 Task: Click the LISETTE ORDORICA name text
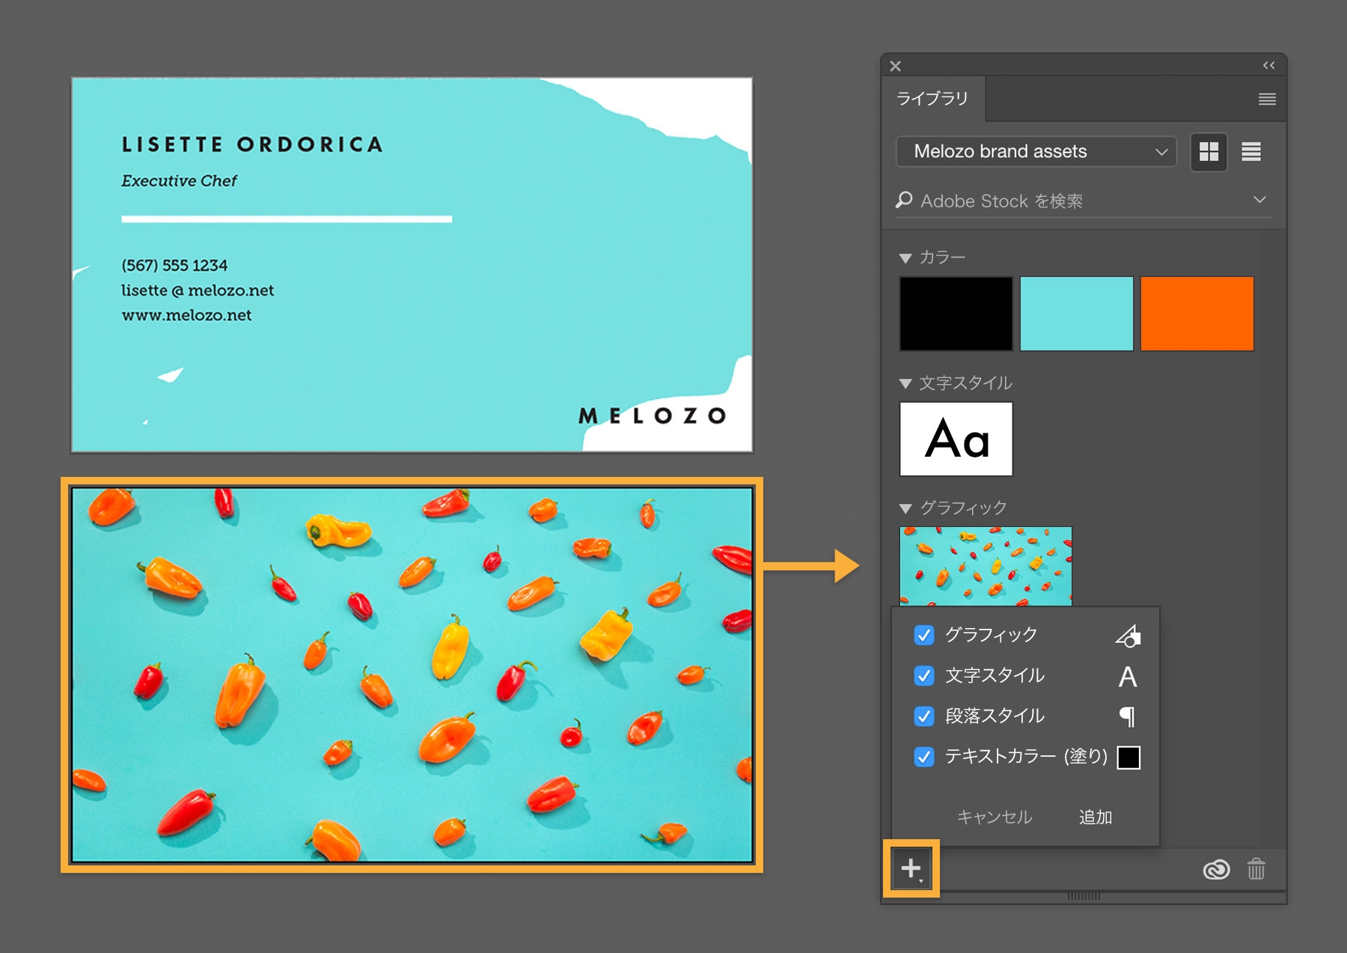tap(252, 144)
